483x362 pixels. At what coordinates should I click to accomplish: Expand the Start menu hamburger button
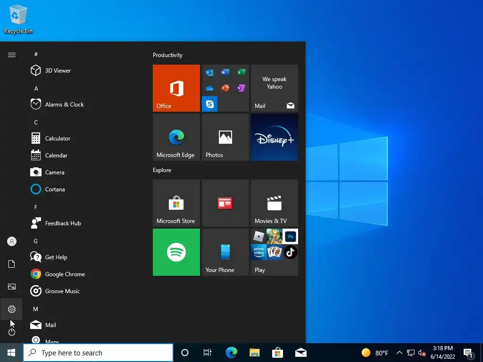tap(12, 55)
